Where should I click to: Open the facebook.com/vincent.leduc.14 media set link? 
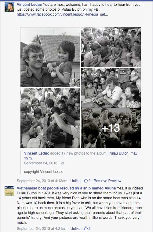pos(62,14)
